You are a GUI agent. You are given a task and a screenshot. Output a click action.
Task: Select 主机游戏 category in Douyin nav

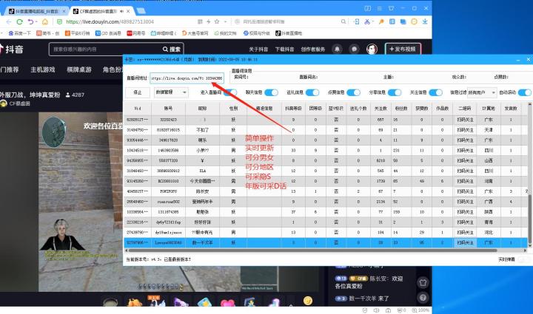pos(42,69)
